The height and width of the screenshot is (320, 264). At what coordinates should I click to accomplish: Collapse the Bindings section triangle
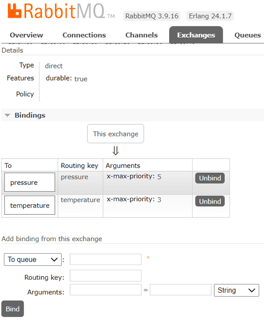7,116
